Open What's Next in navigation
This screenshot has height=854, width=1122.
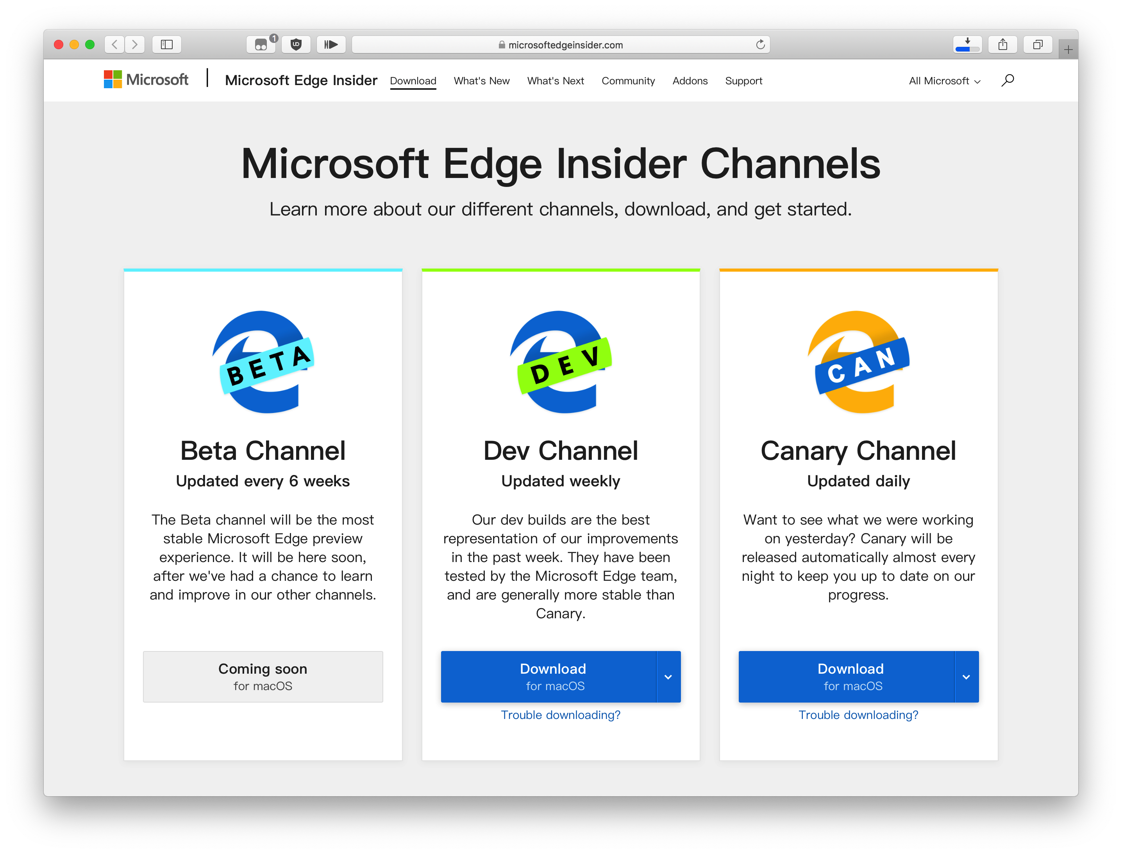555,81
